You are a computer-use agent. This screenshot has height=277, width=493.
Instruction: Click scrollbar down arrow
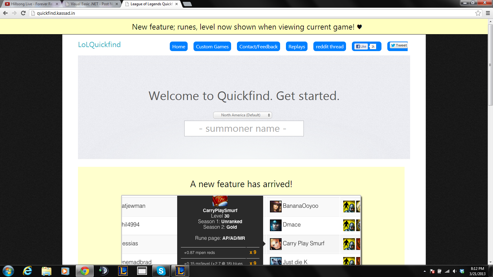pos(490,262)
